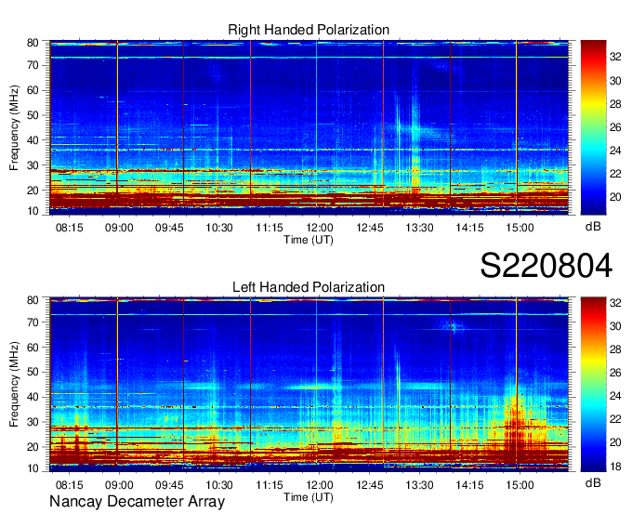
Task: Click the 50 MHz tick of Right Handed plot
Action: [33, 115]
